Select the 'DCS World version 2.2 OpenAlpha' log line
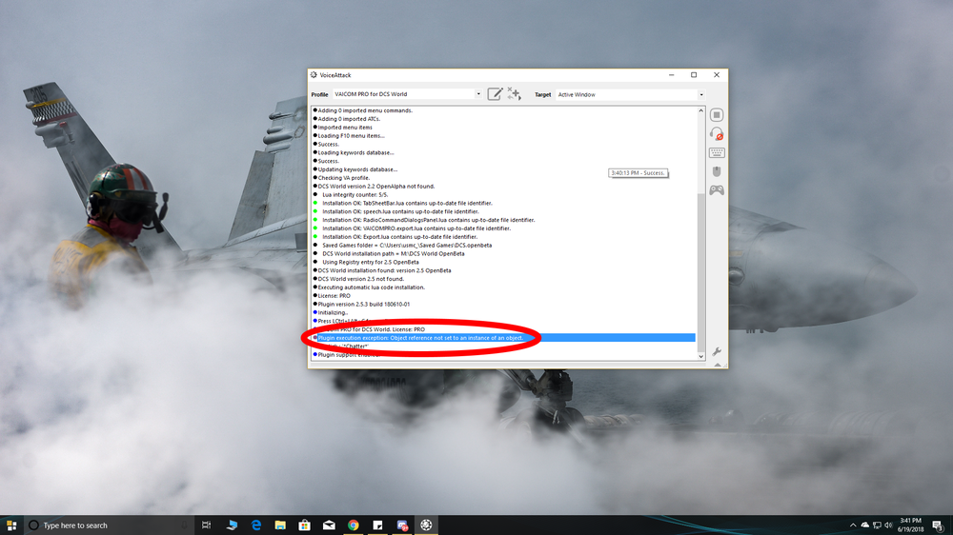953x535 pixels. coord(376,187)
